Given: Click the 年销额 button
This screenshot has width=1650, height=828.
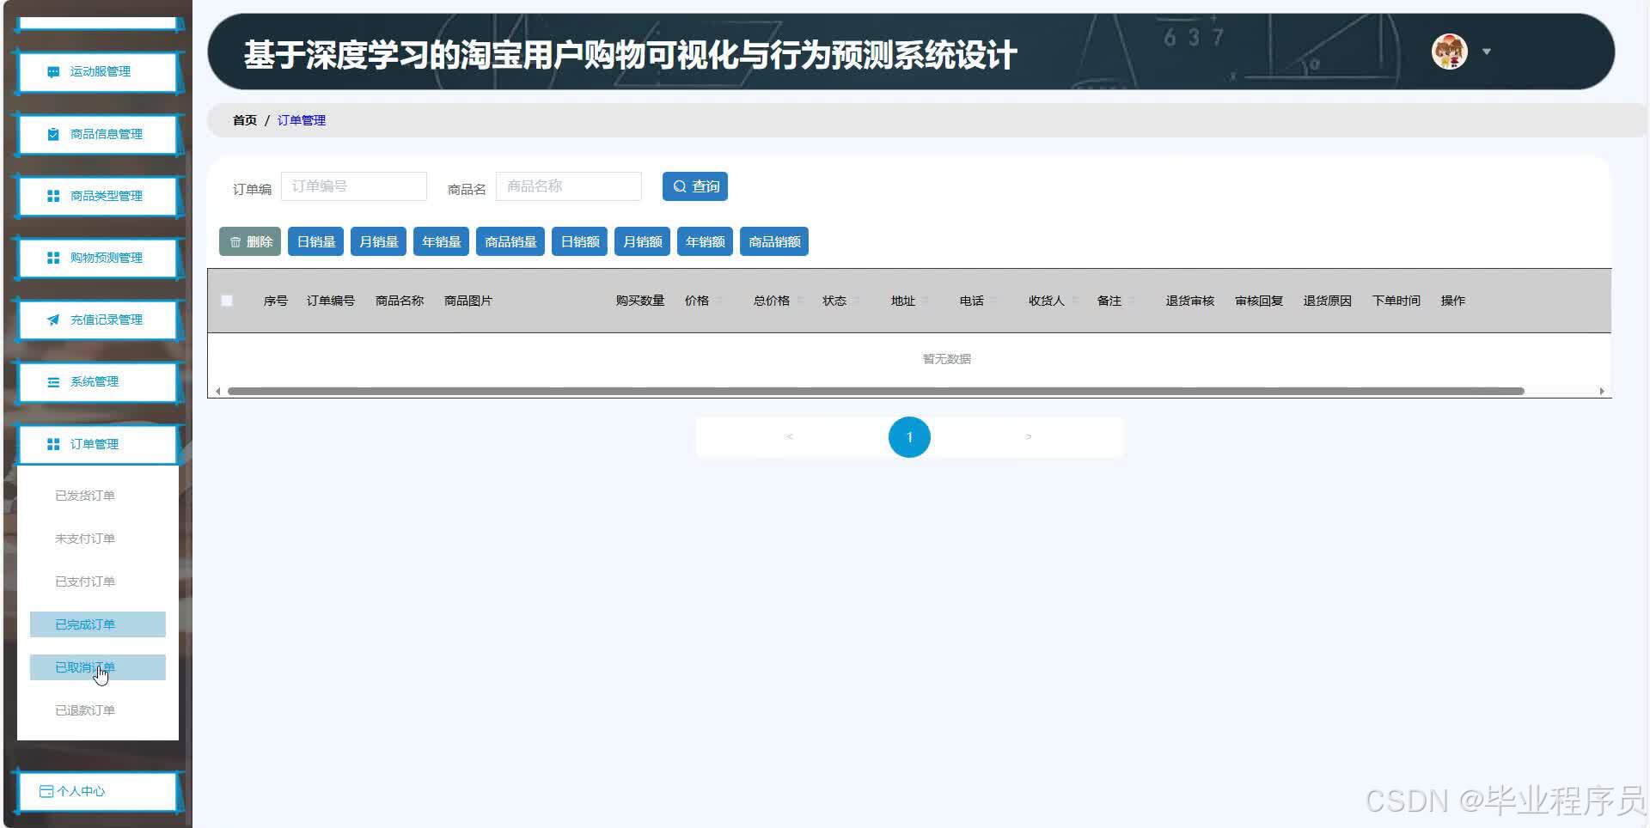Looking at the screenshot, I should pyautogui.click(x=706, y=242).
